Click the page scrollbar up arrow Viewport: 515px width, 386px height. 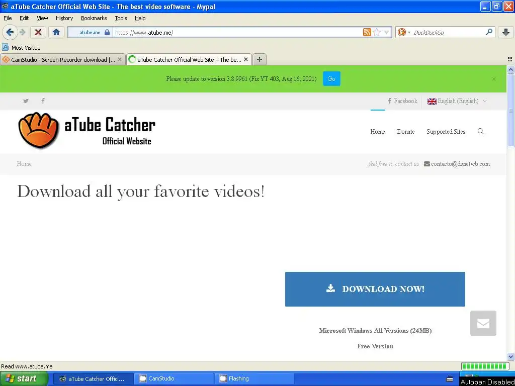click(510, 69)
